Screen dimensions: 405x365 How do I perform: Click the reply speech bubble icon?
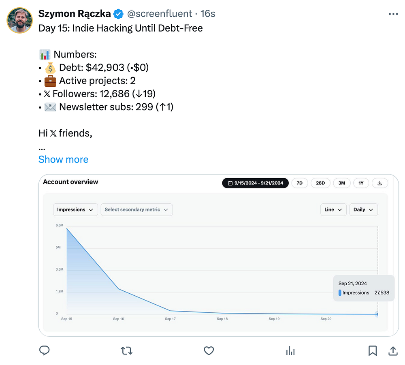pyautogui.click(x=44, y=350)
